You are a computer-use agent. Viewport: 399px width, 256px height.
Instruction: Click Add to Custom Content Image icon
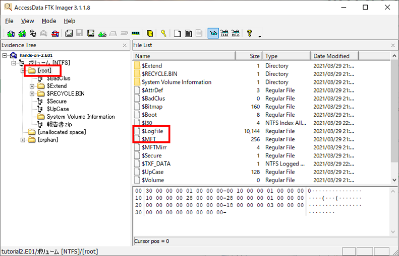102,34
